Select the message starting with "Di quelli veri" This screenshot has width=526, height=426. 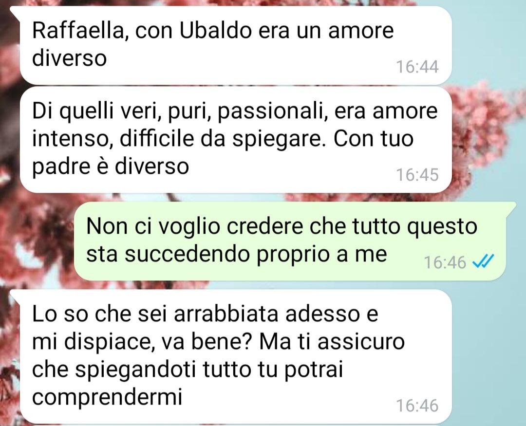[x=236, y=140]
